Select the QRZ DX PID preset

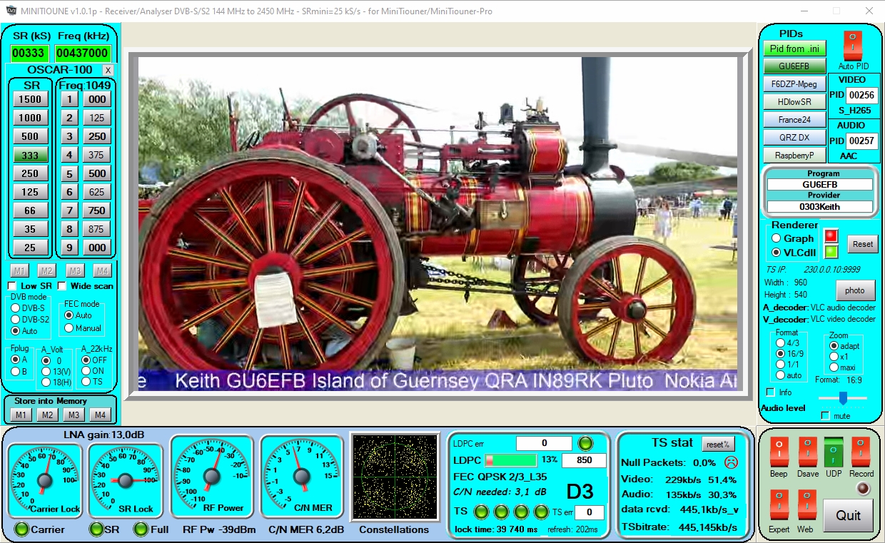tap(794, 137)
